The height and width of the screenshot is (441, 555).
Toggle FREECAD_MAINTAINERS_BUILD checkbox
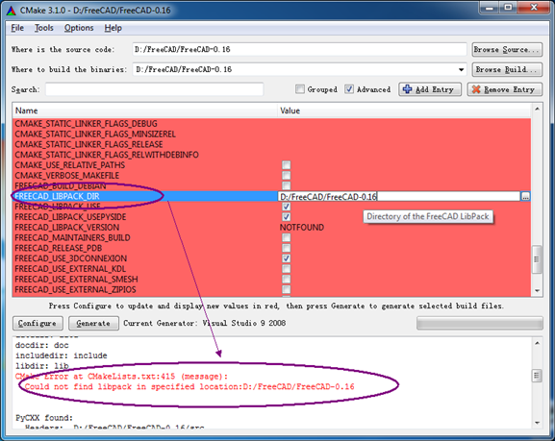[286, 237]
